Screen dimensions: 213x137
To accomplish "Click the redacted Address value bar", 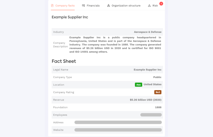I will point(118,122).
